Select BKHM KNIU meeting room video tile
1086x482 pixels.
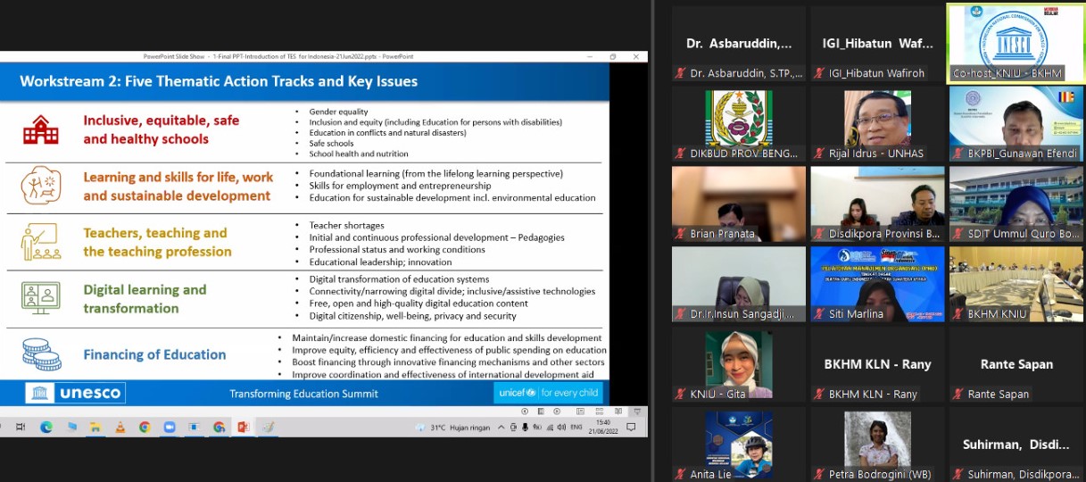(x=1016, y=285)
